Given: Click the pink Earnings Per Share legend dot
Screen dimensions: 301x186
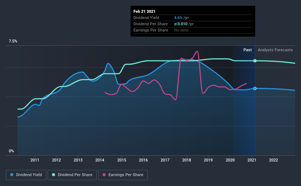Looking at the screenshot, I should coord(104,175).
